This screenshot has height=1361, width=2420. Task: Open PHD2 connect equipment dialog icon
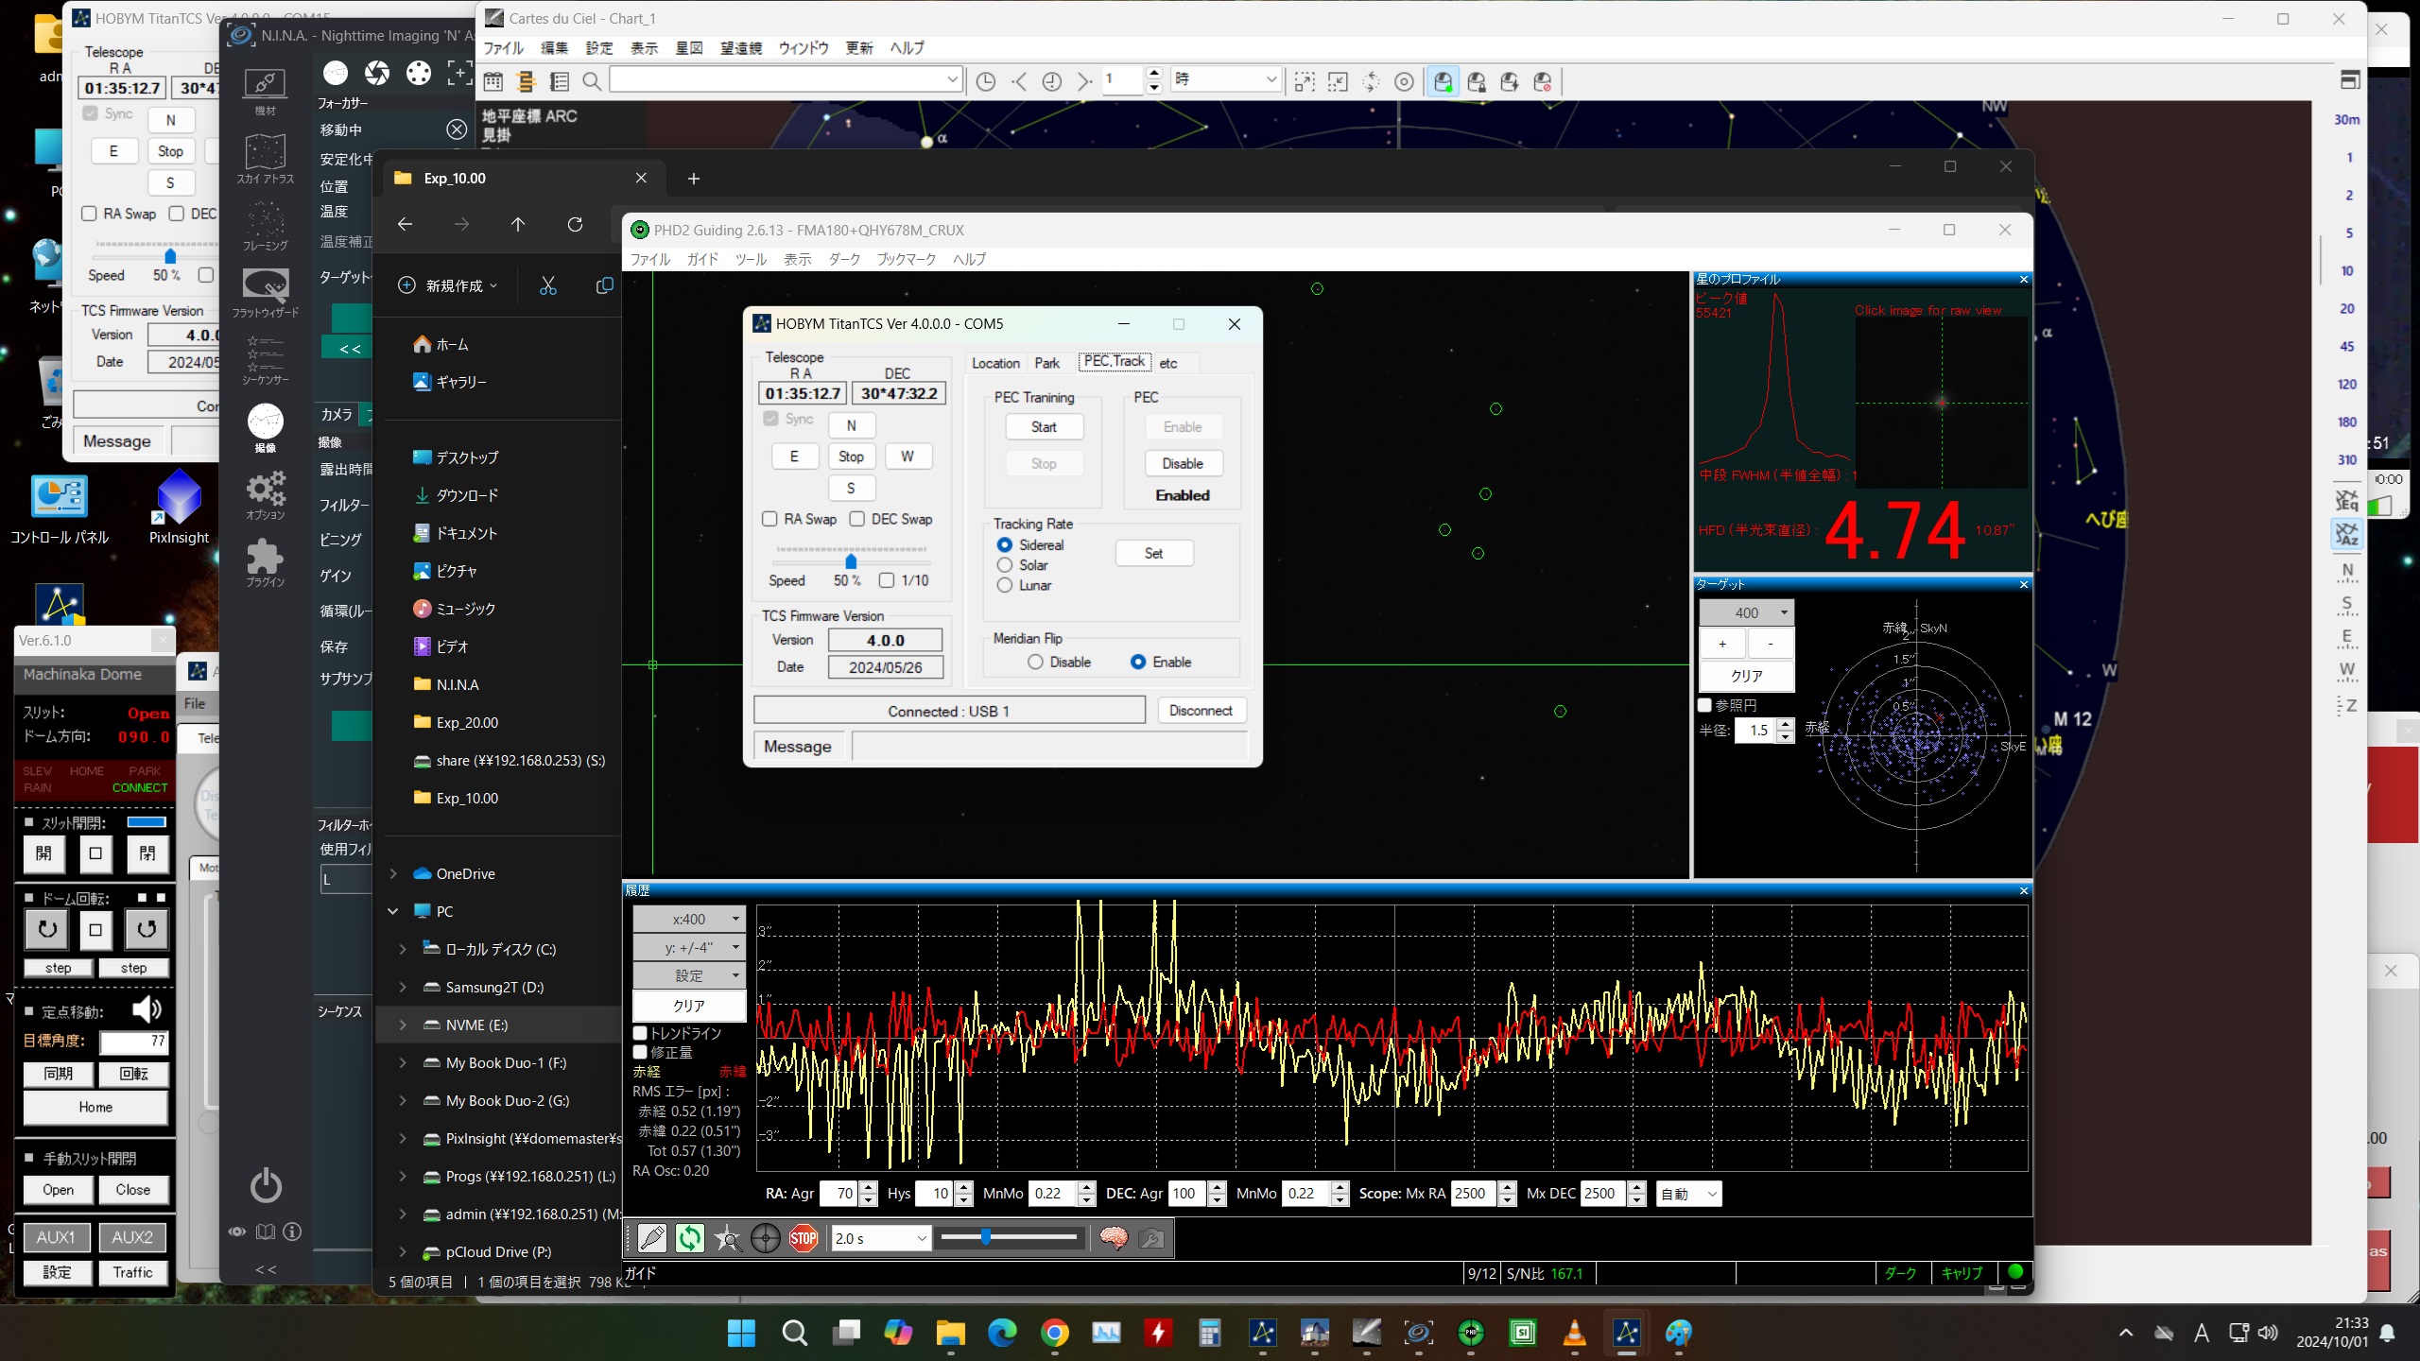click(652, 1238)
